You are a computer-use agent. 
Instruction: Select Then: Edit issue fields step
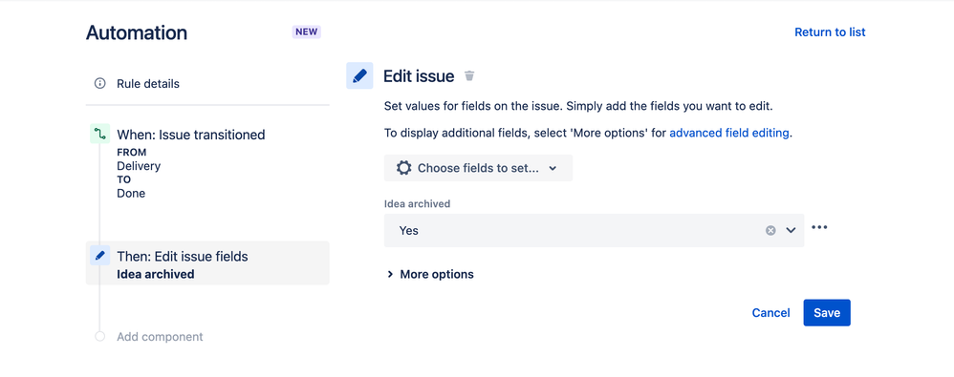click(x=207, y=263)
